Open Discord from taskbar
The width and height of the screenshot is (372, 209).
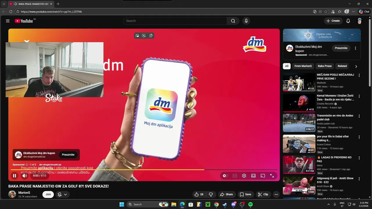click(233, 204)
